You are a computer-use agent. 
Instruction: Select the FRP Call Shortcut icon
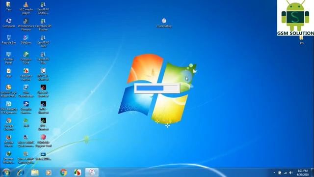point(43,74)
